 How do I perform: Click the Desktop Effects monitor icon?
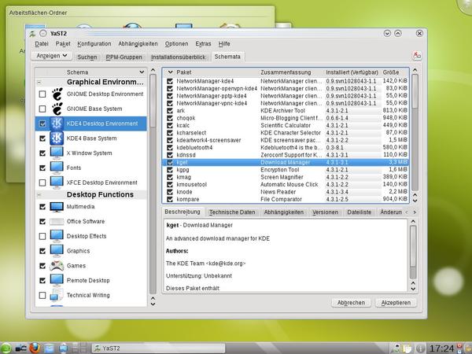[x=57, y=236]
